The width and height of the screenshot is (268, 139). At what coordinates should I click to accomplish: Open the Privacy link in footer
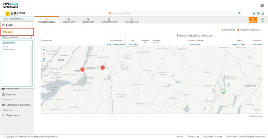tap(180, 137)
